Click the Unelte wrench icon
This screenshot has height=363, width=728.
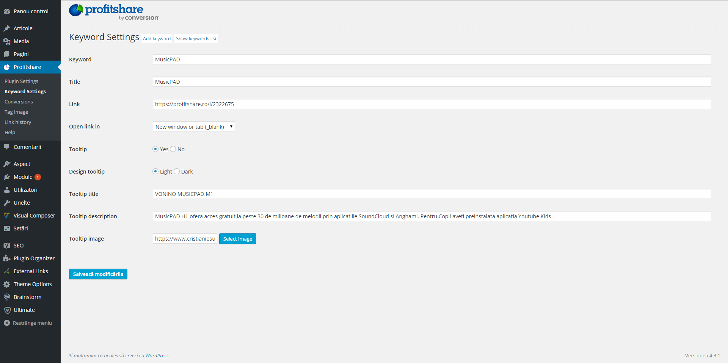(x=7, y=203)
